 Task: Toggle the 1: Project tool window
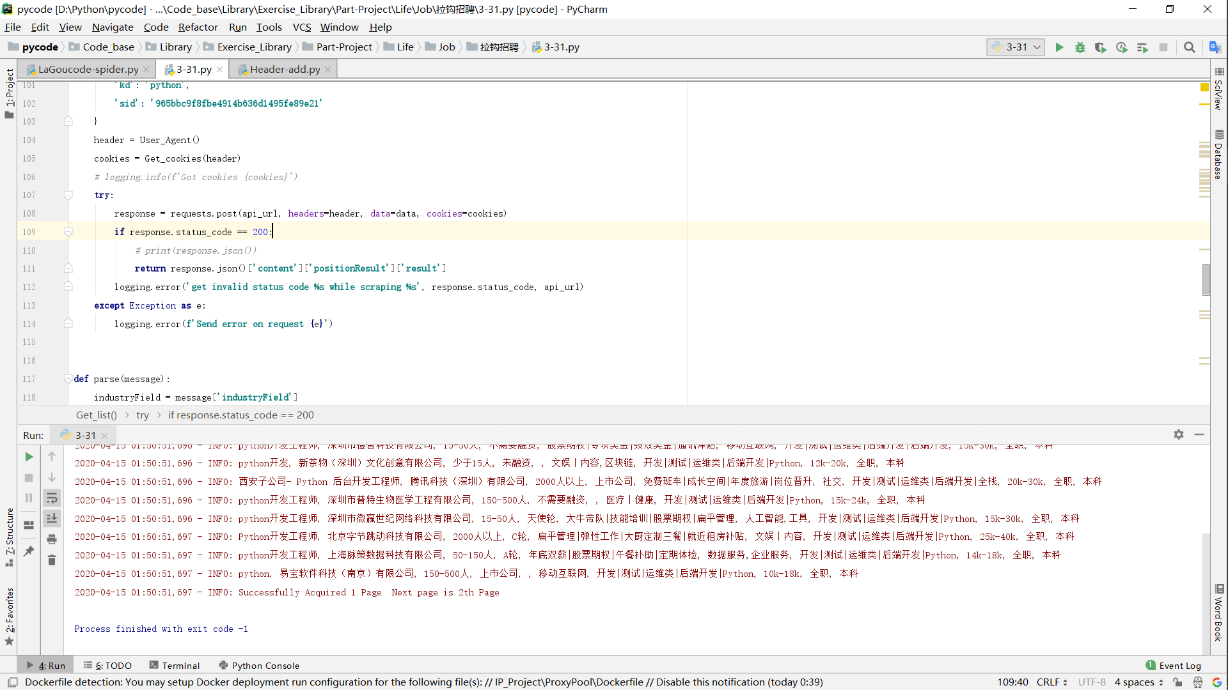9,93
